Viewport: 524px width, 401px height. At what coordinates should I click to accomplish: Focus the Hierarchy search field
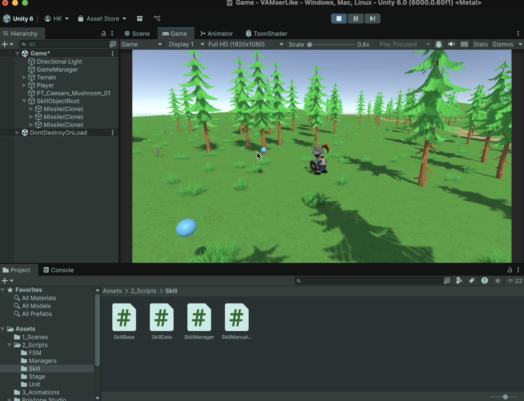click(x=64, y=44)
